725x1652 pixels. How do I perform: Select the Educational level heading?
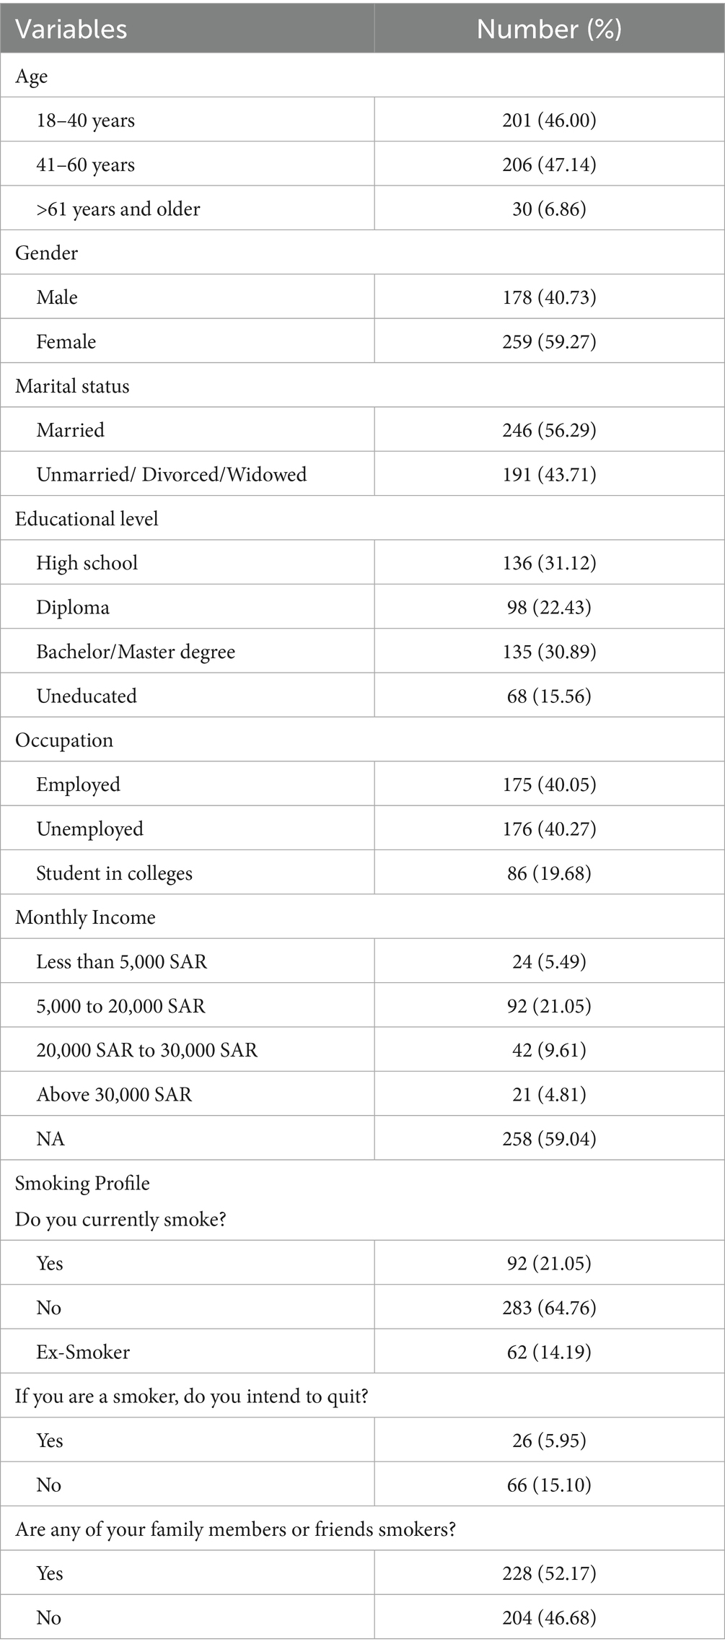[x=87, y=519]
